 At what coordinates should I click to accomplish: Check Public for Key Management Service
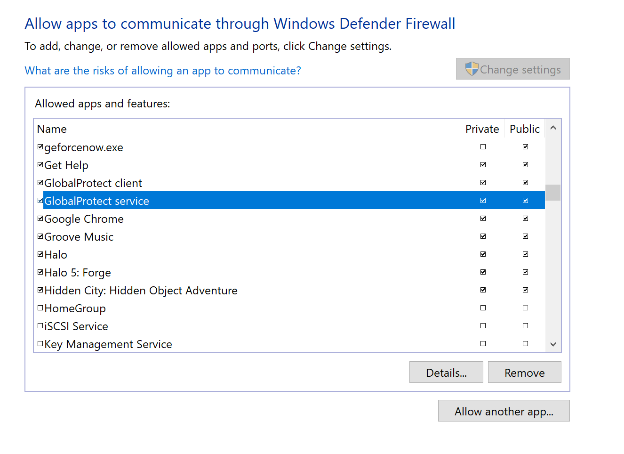[525, 344]
